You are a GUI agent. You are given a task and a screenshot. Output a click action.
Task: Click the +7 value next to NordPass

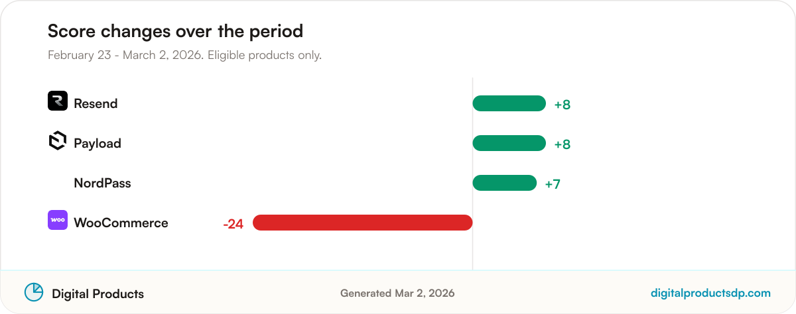click(x=553, y=184)
